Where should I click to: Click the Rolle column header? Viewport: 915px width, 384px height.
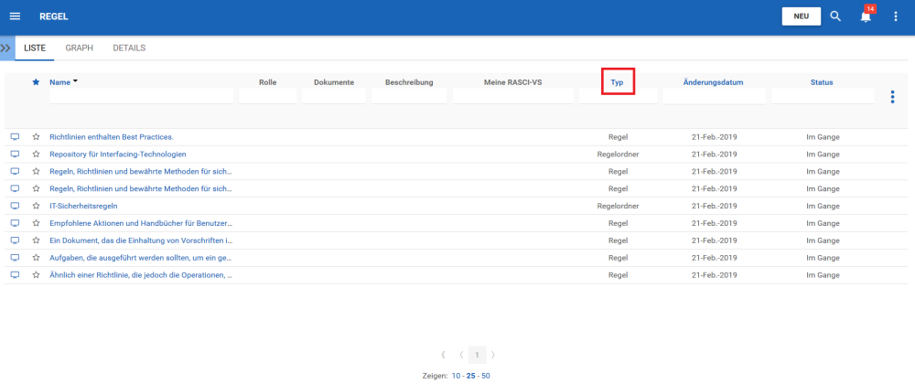[x=268, y=82]
